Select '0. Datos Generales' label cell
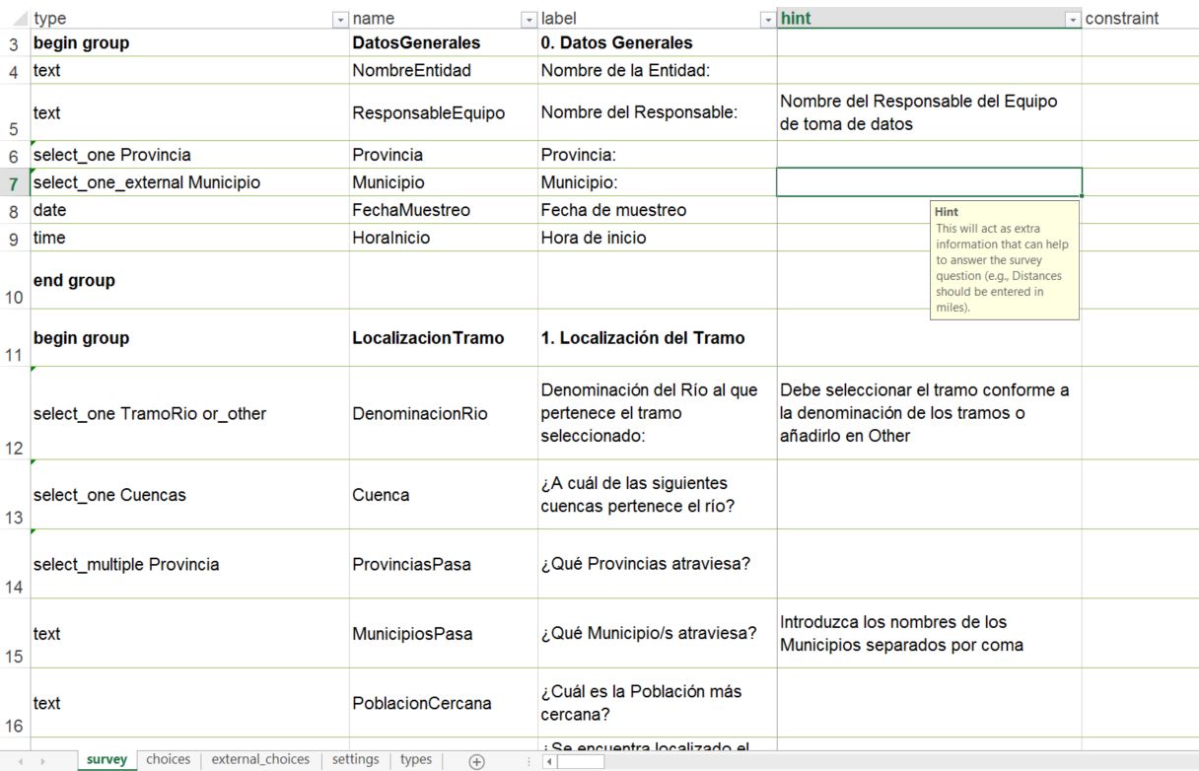This screenshot has height=771, width=1199. point(658,43)
